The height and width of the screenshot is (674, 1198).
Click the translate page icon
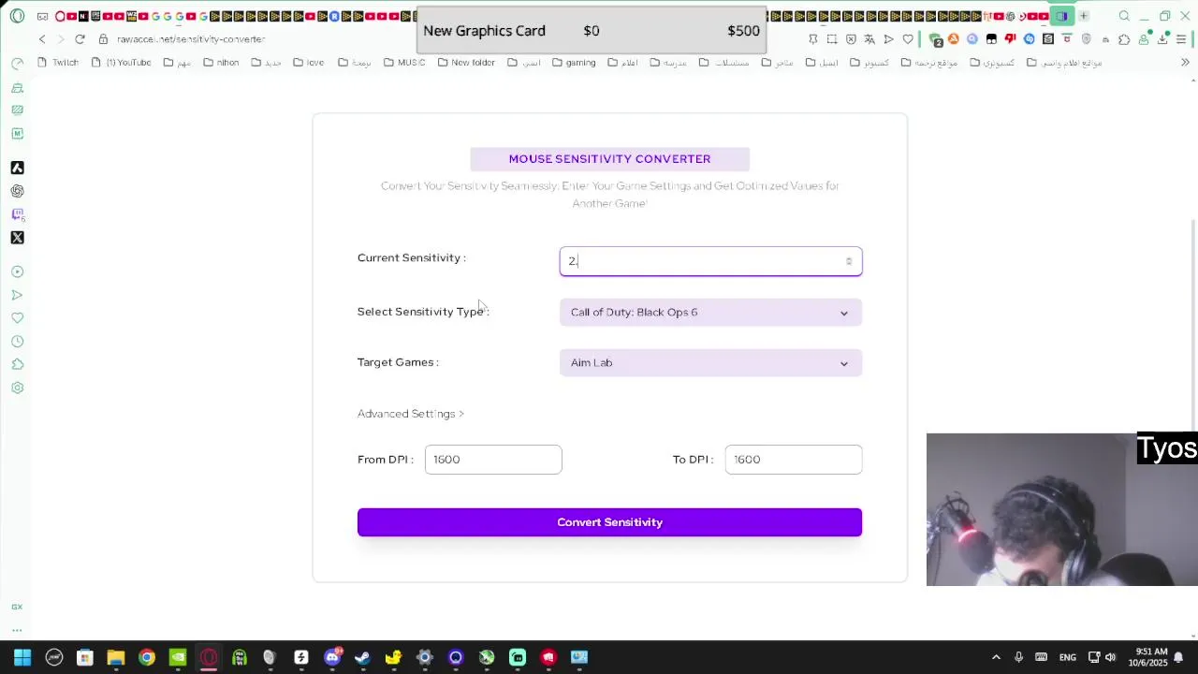[x=869, y=39]
